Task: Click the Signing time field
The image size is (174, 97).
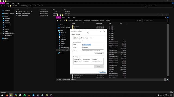Action: 93,50
